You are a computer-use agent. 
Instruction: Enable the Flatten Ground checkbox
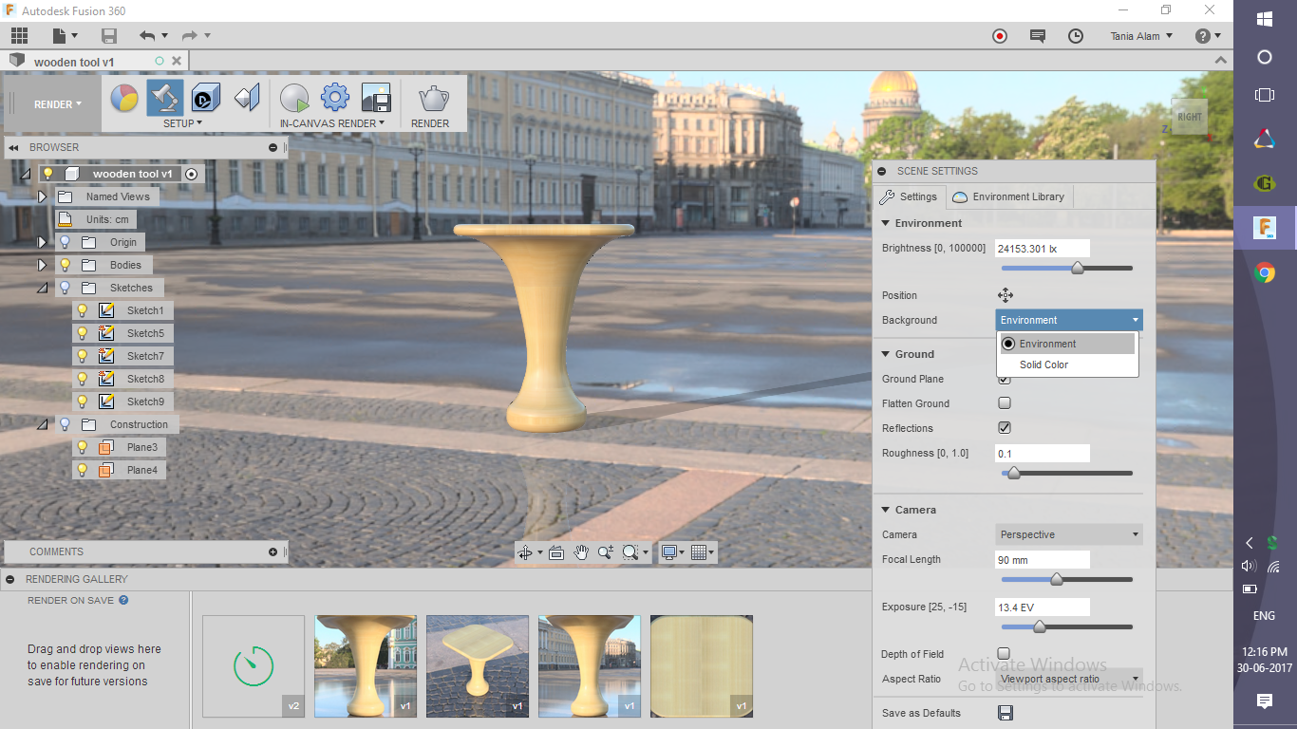(x=1005, y=403)
